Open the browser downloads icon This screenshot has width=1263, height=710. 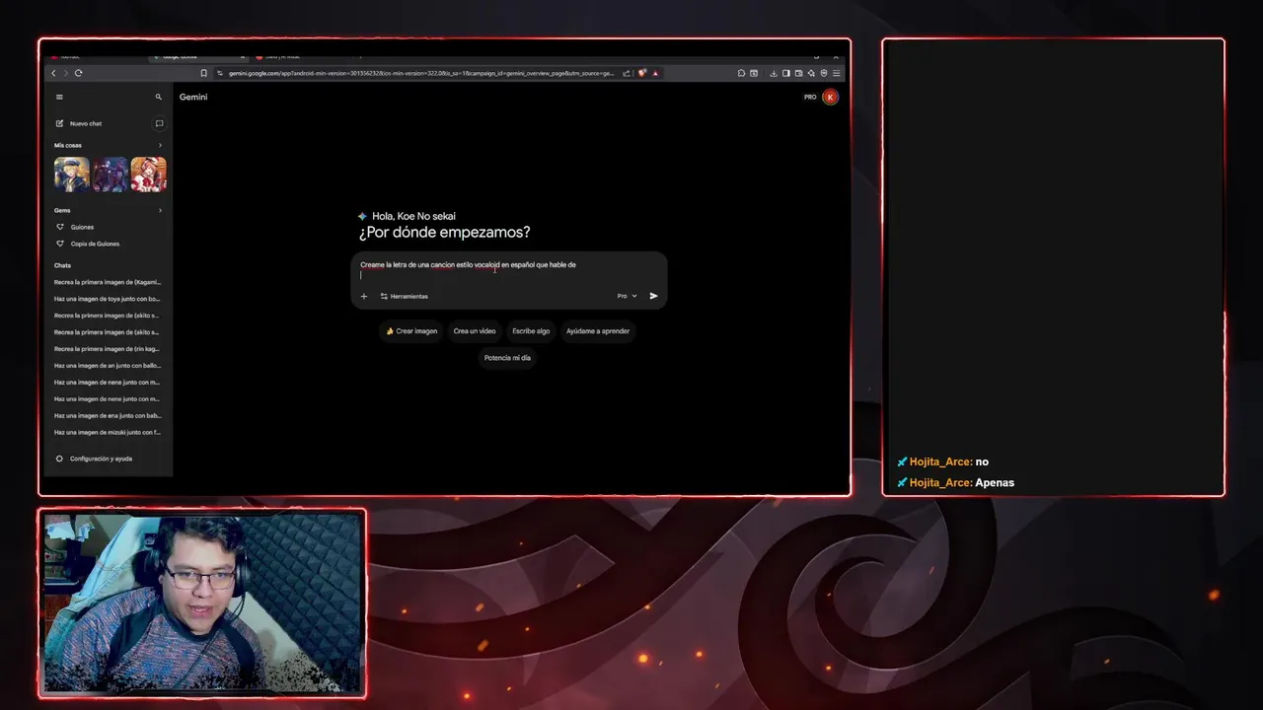click(774, 73)
